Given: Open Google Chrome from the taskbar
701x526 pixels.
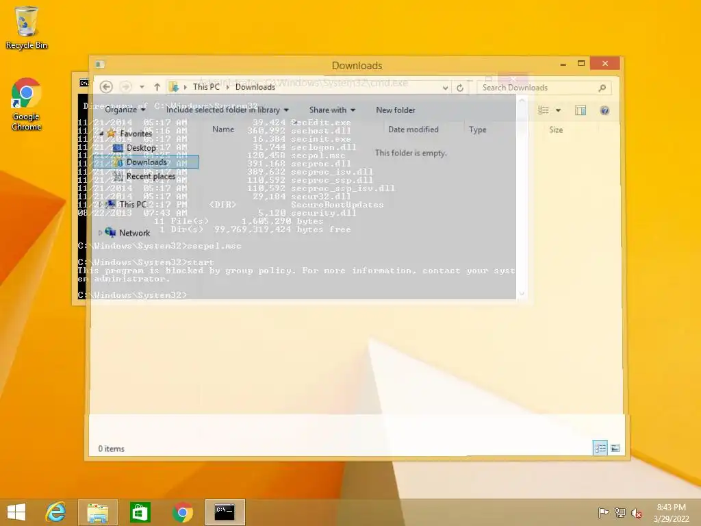Looking at the screenshot, I should [x=182, y=512].
